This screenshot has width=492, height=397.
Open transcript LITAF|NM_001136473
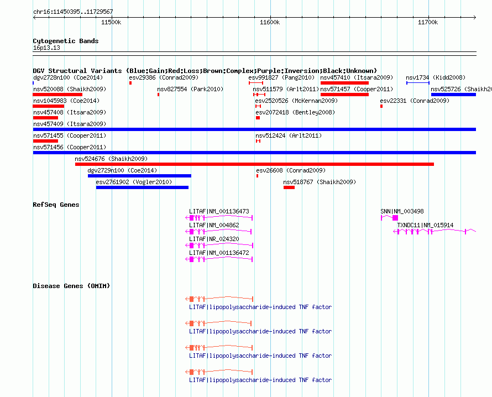(x=219, y=212)
